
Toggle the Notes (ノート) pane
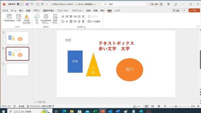tap(137, 106)
